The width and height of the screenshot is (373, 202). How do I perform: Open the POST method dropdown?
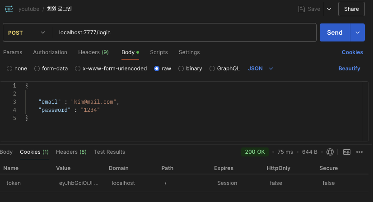click(x=27, y=32)
